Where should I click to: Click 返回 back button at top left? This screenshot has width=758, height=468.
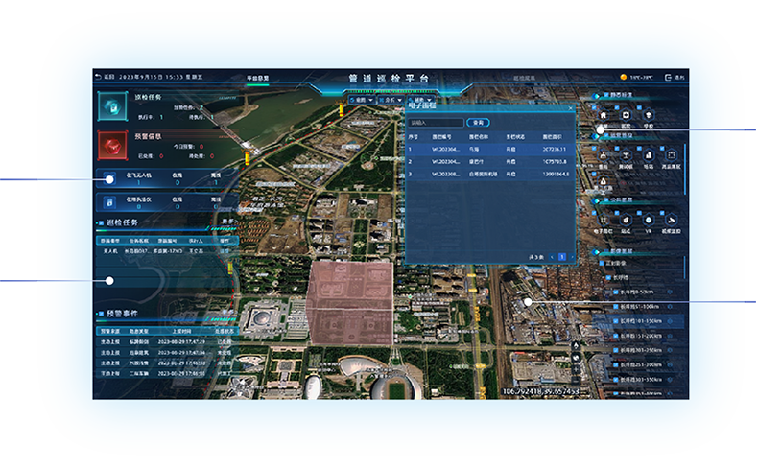pyautogui.click(x=106, y=76)
